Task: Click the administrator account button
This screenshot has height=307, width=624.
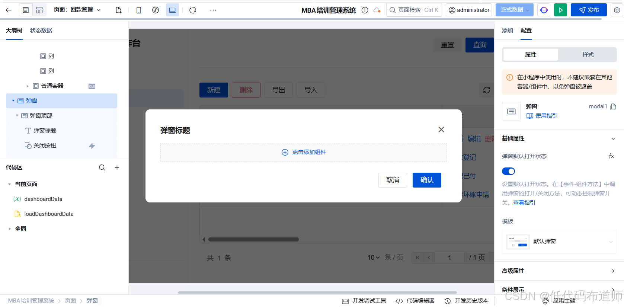Action: pos(469,10)
